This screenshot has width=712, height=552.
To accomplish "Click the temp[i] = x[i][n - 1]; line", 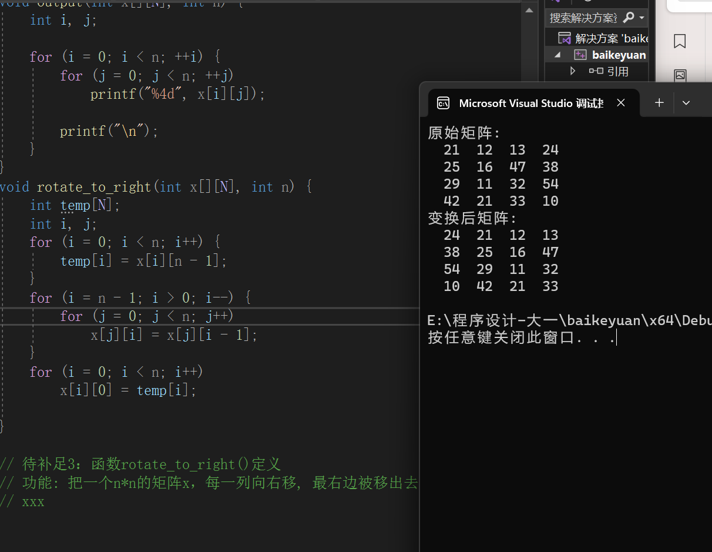I will click(x=143, y=261).
